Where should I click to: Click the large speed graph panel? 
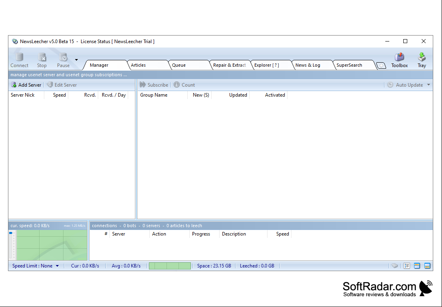(x=52, y=245)
